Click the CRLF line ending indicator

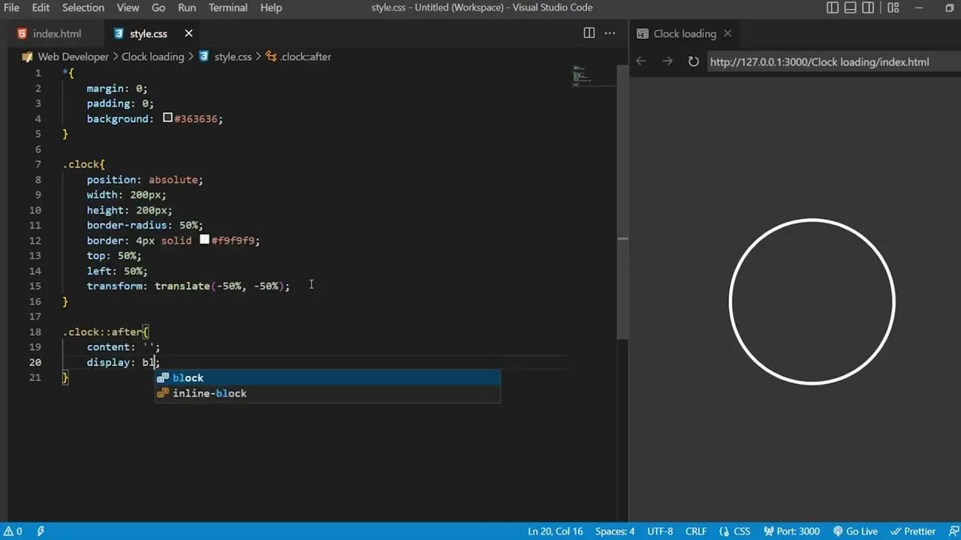[695, 531]
